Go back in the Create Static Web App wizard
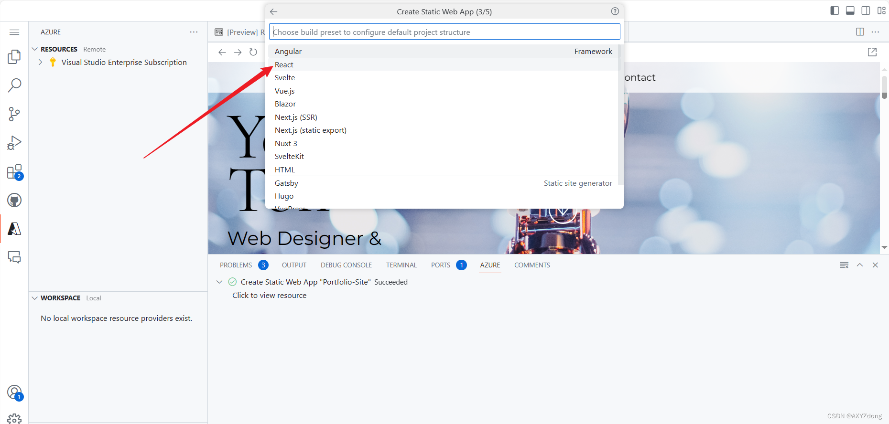The height and width of the screenshot is (424, 889). tap(273, 11)
